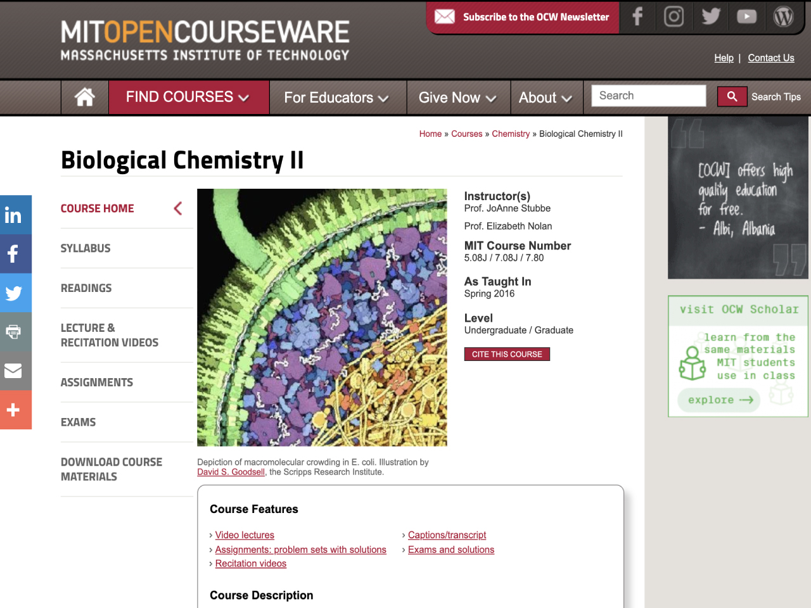Open the Search Tips link
Screen dimensions: 811x608
pos(776,97)
